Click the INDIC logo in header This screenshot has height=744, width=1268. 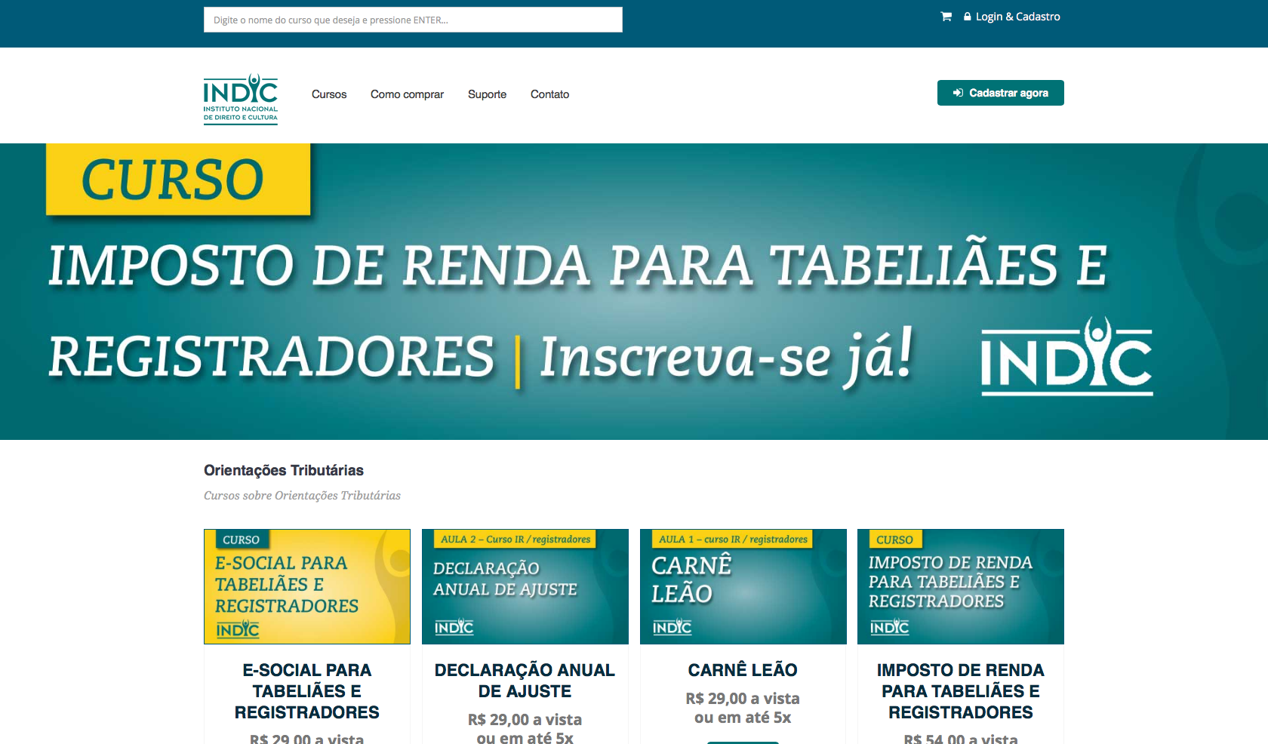240,99
